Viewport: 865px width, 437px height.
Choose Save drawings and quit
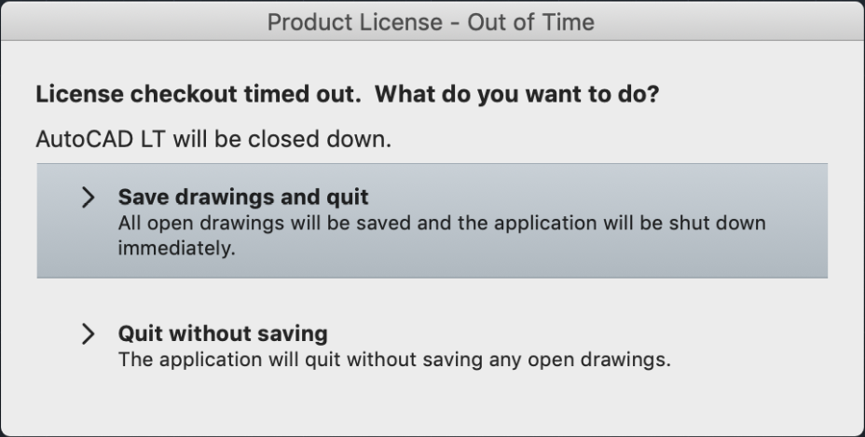[x=432, y=221]
